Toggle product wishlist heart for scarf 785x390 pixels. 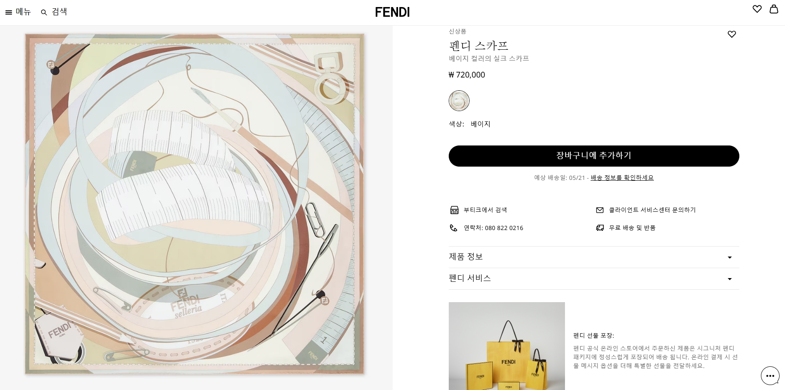tap(732, 34)
